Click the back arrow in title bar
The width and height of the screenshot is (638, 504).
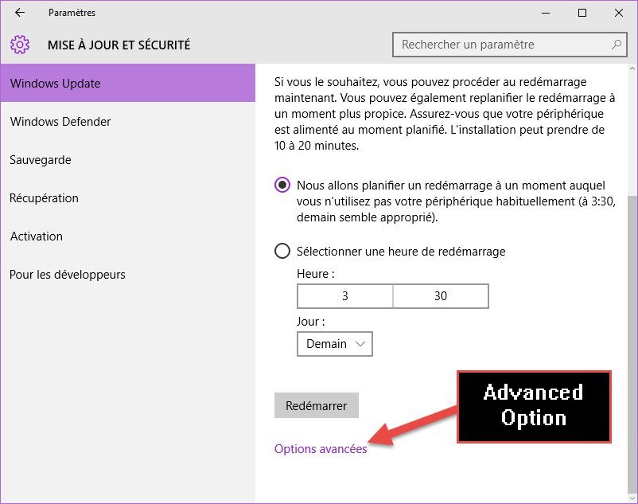[20, 13]
